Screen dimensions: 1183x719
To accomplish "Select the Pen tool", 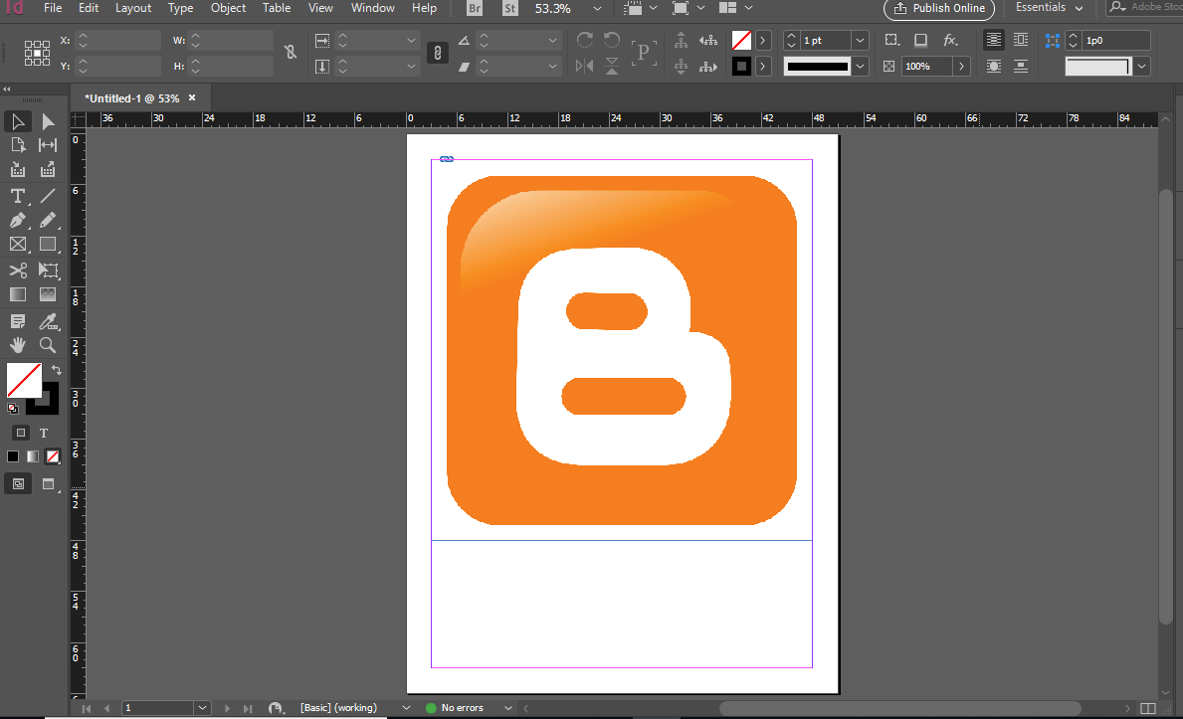I will pyautogui.click(x=18, y=220).
